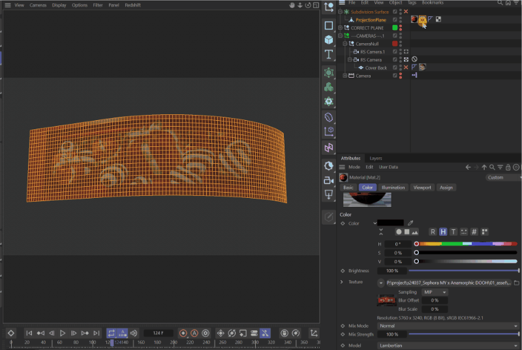Click the tag on the Camera row

[414, 75]
